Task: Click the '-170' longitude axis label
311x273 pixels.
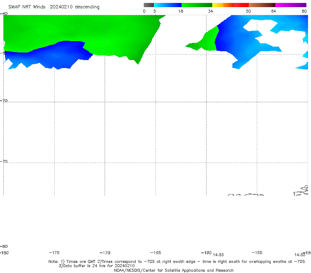Action: [105, 253]
